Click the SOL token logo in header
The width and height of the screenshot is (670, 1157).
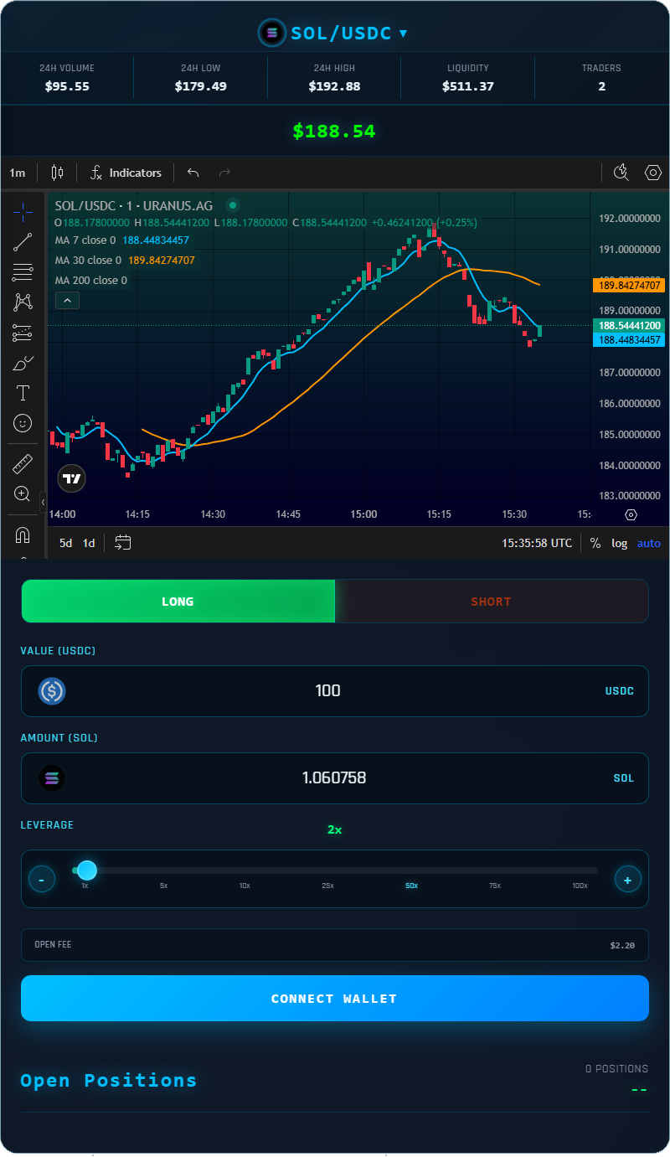click(271, 33)
